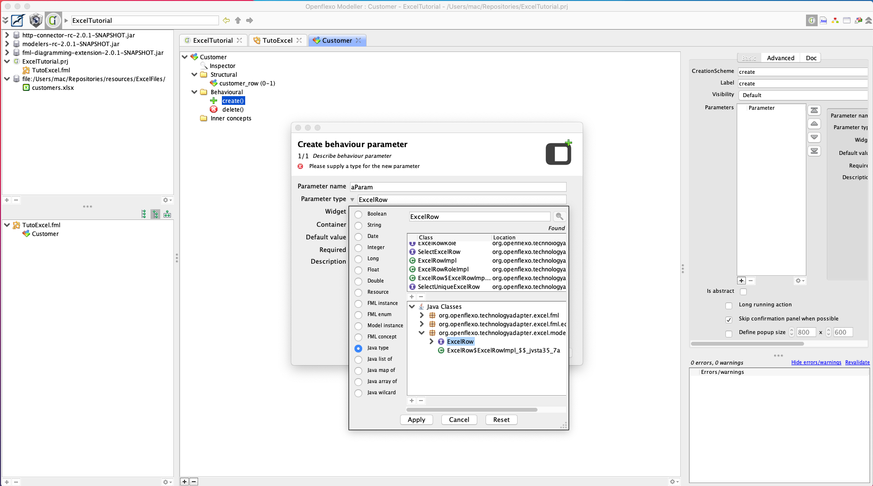
Task: Click the Revalidate link
Action: [857, 362]
